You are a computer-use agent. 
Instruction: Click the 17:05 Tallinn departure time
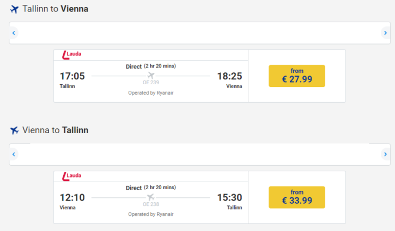[x=72, y=76]
